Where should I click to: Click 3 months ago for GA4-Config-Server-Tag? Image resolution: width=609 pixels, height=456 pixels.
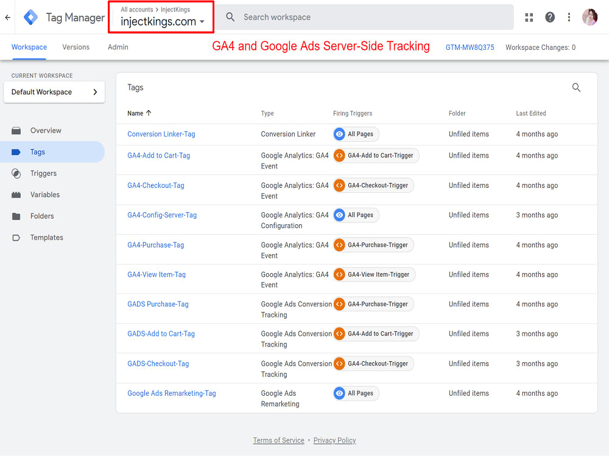pyautogui.click(x=537, y=215)
